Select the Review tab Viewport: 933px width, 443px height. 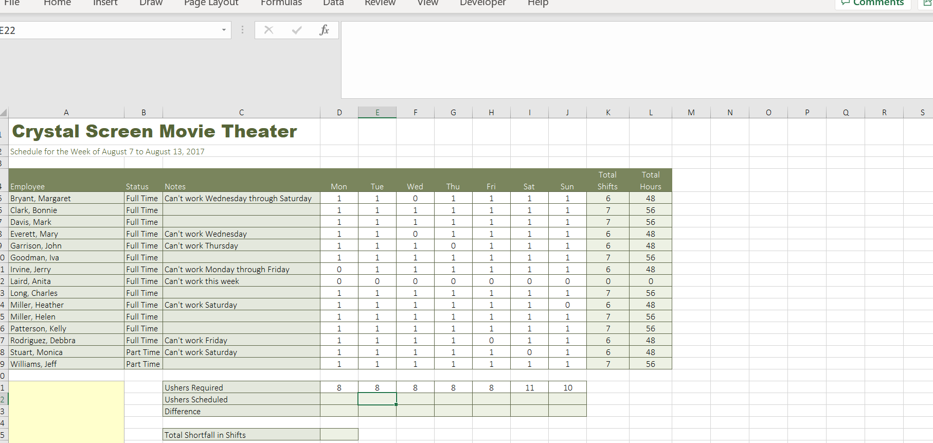coord(380,3)
